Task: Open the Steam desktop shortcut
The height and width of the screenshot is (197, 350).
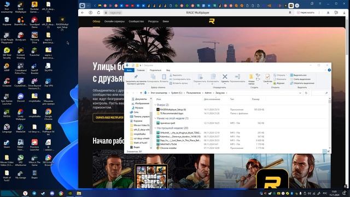Action: click(x=7, y=144)
